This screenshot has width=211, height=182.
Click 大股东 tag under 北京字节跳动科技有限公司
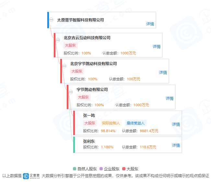point(77,71)
